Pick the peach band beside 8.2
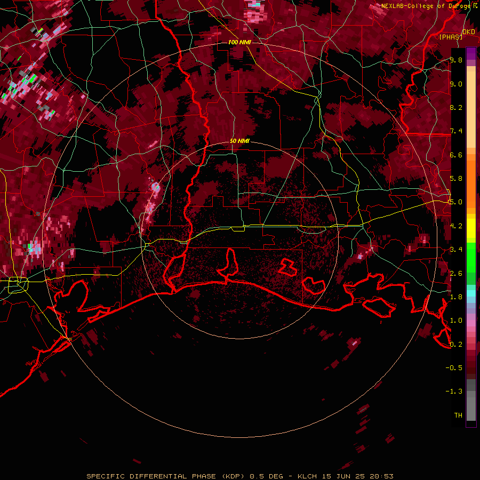 click(x=471, y=110)
